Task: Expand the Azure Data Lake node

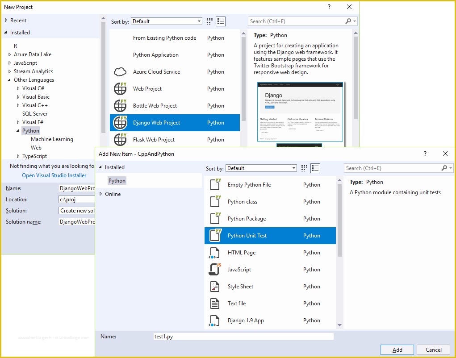Action: [9, 54]
